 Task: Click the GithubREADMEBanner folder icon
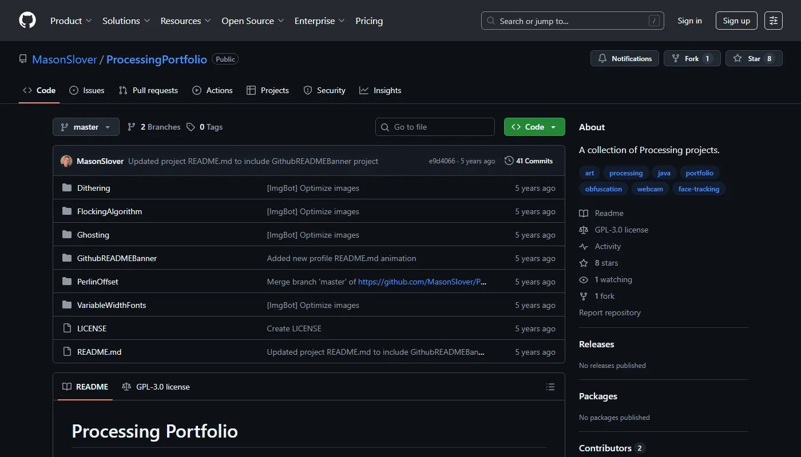[x=67, y=258]
